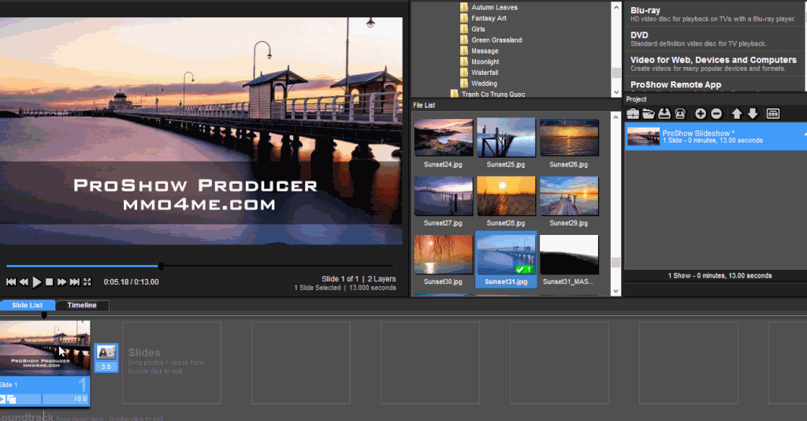Click the empty Slides drop placeholder
Image resolution: width=807 pixels, height=421 pixels.
click(x=171, y=363)
